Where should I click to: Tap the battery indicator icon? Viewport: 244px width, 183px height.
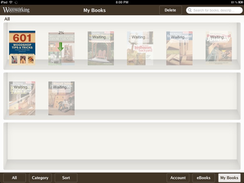[240, 2]
